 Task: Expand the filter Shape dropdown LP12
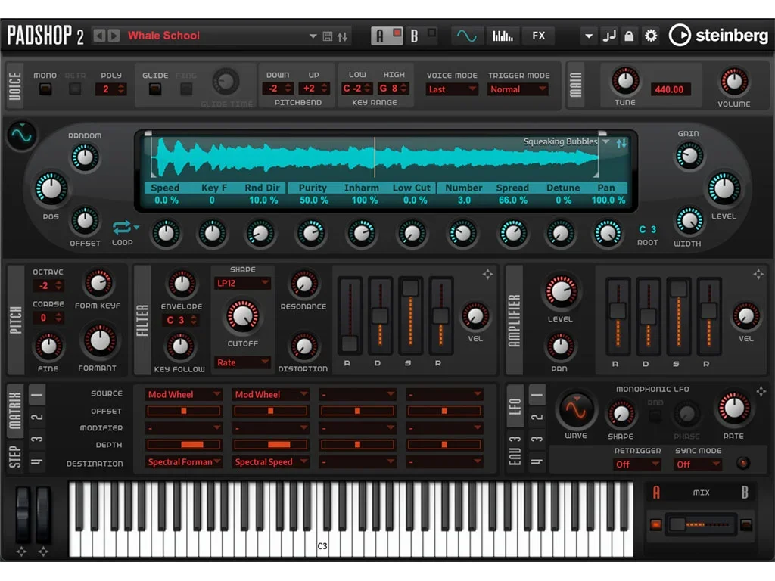coord(242,283)
